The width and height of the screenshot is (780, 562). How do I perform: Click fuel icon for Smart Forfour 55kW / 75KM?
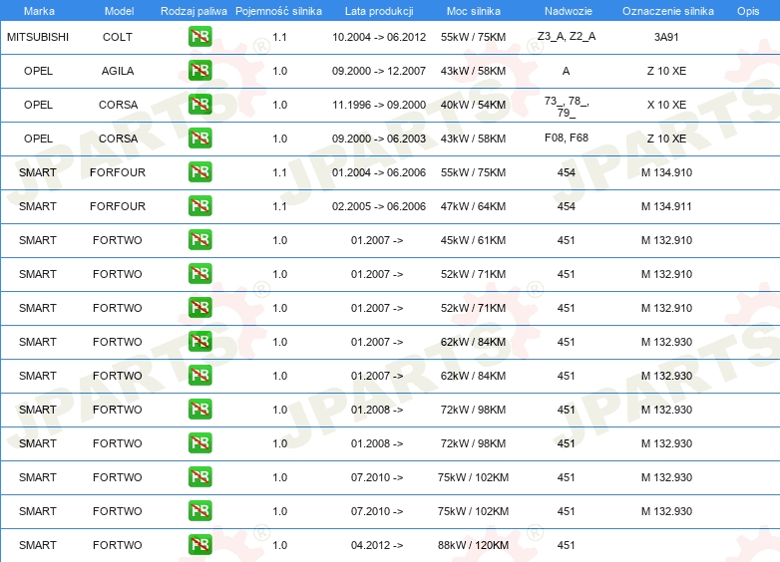tap(199, 172)
